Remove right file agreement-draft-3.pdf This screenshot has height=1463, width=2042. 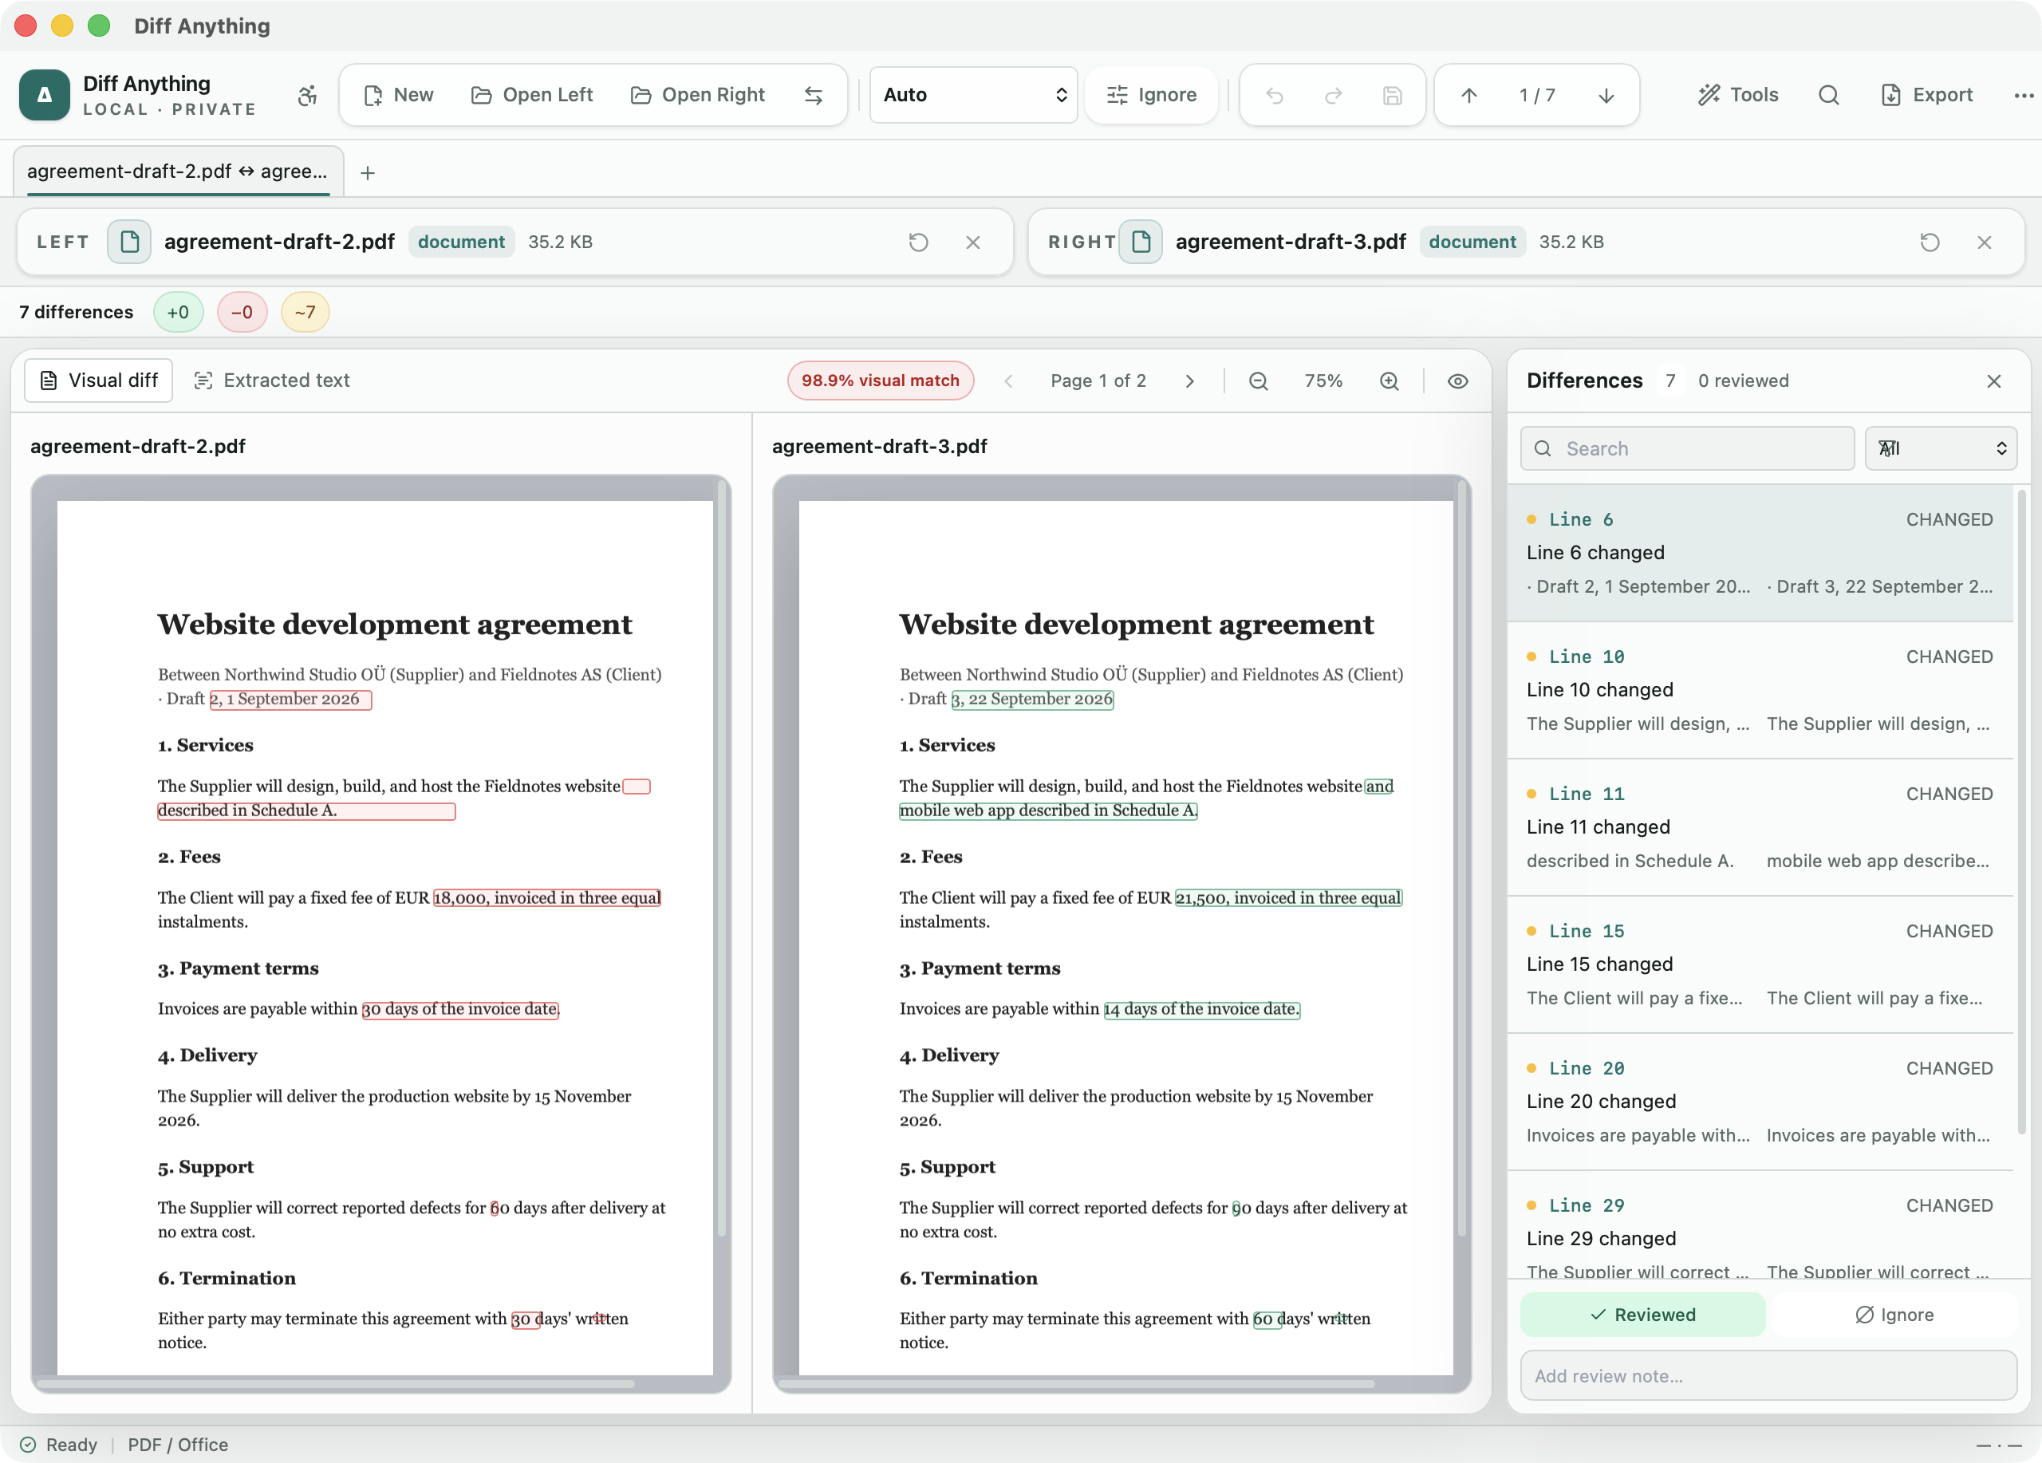[x=1984, y=243]
